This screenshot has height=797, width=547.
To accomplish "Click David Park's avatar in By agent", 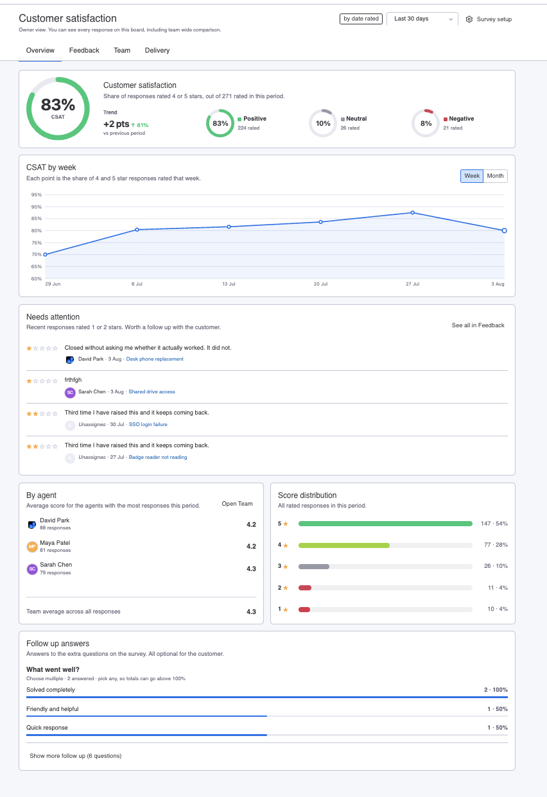I will [x=31, y=524].
